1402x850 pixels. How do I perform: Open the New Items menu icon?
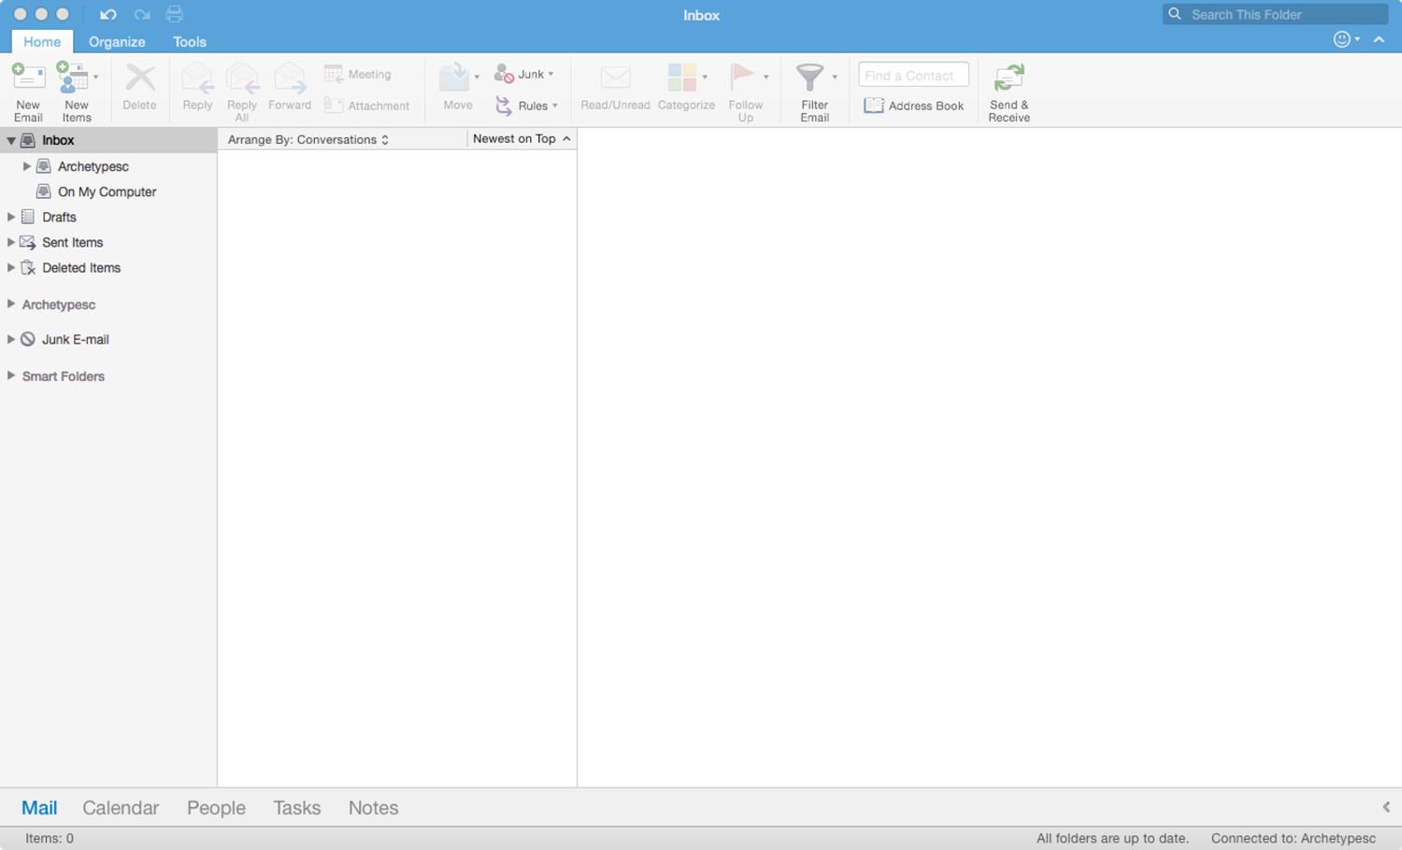[x=74, y=78]
